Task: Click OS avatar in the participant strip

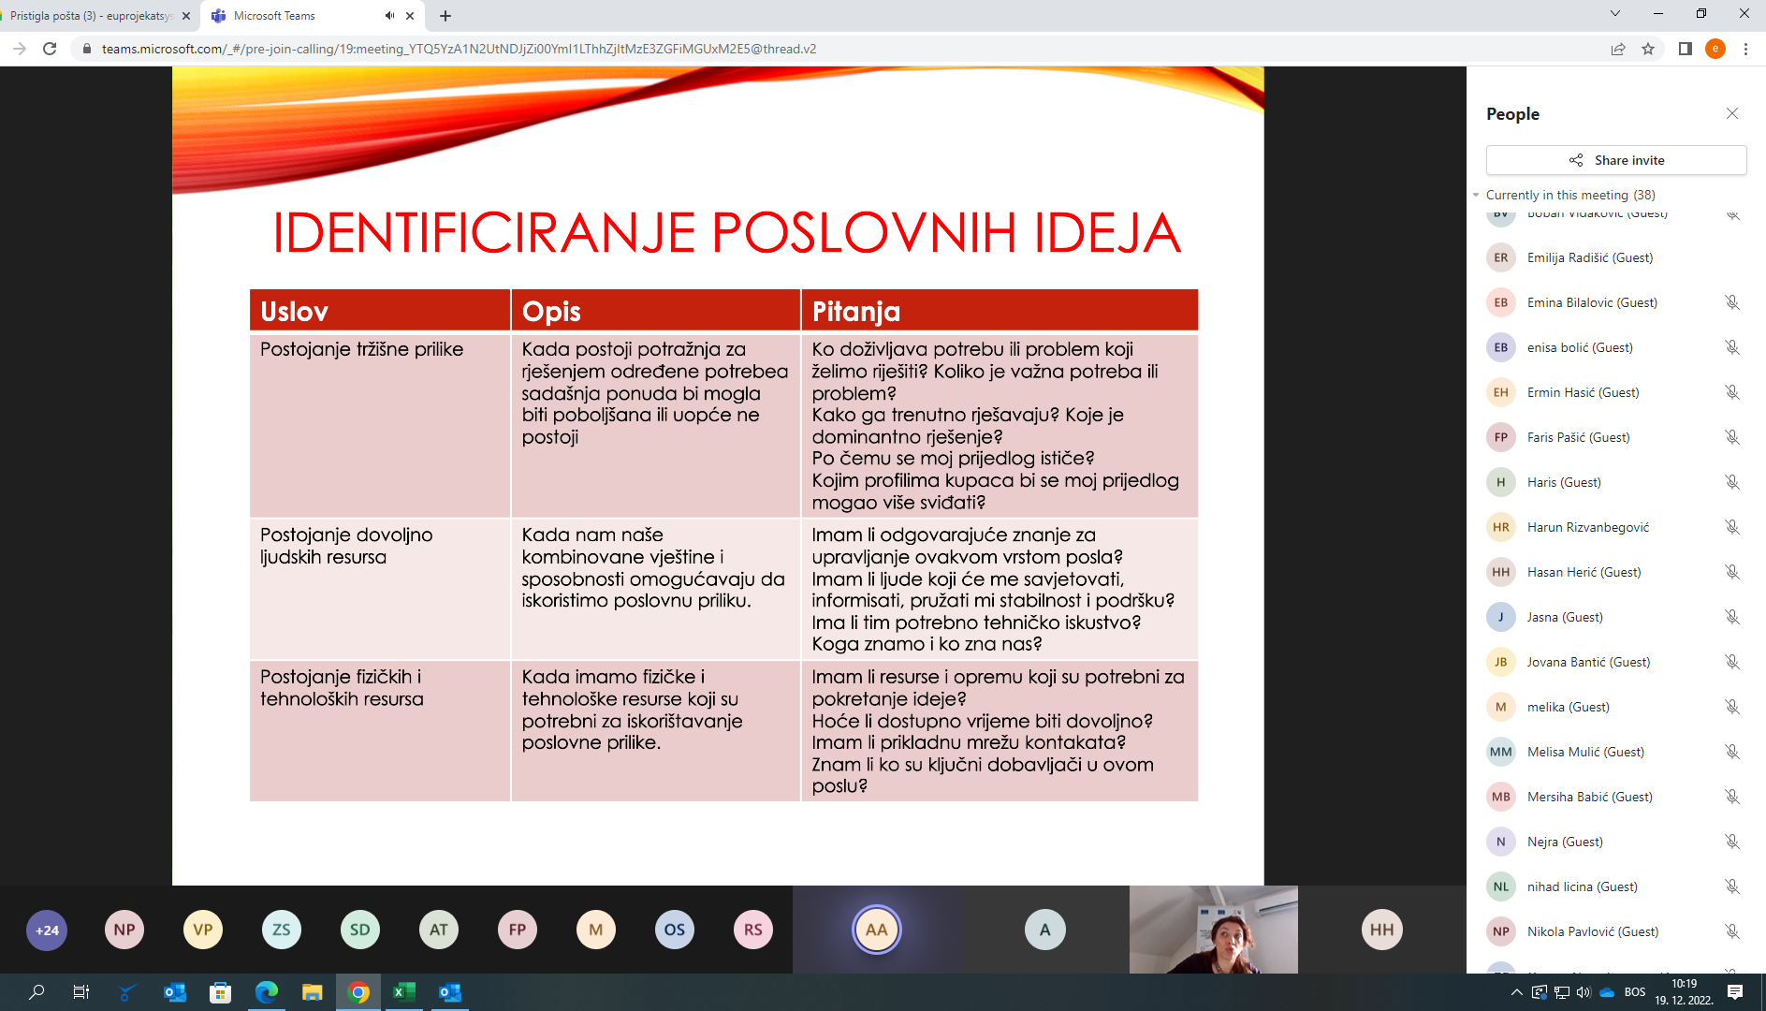Action: click(x=675, y=930)
